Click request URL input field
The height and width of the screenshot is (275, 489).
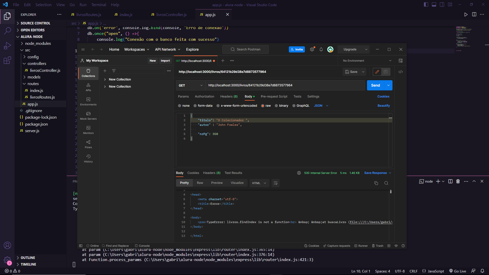pos(285,85)
